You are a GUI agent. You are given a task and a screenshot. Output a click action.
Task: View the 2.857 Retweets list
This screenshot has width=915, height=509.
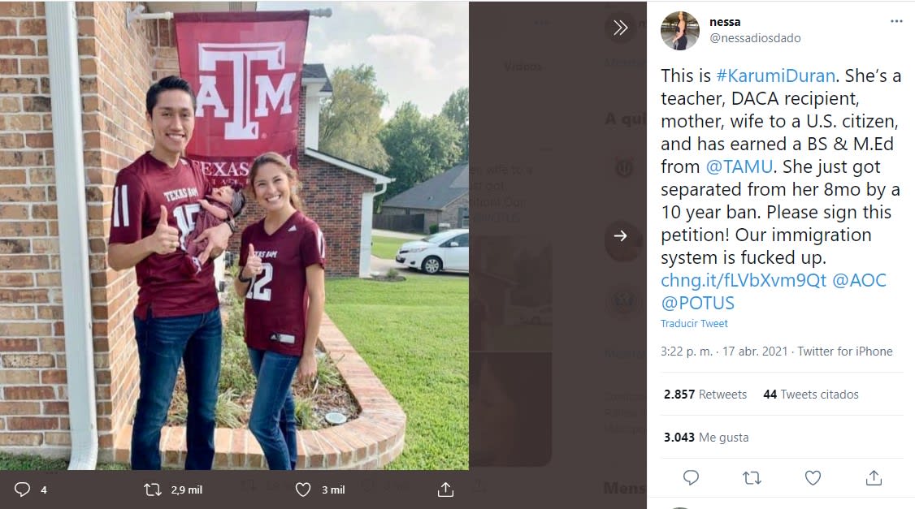705,395
